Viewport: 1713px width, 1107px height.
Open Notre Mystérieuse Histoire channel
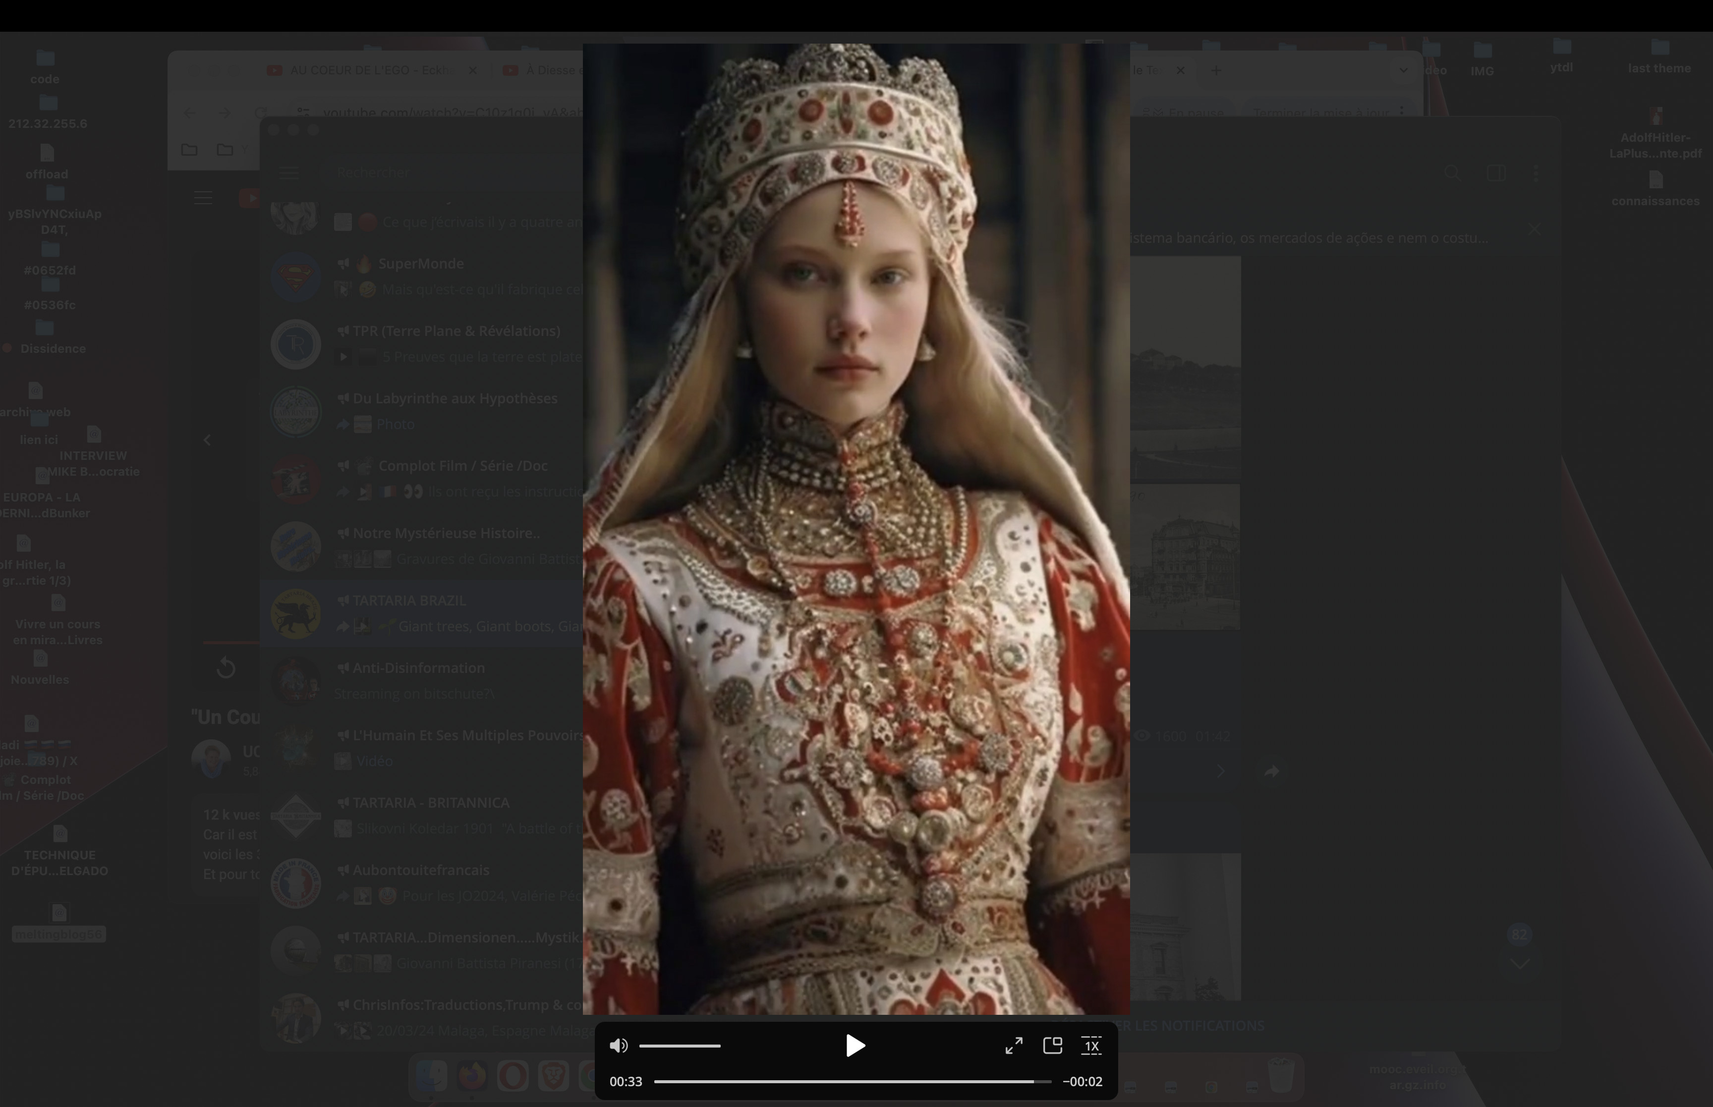point(422,546)
